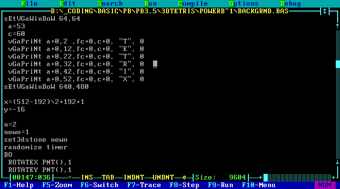
Task: Click the horizontal scrollbar left arrow
Action: (x=261, y=178)
